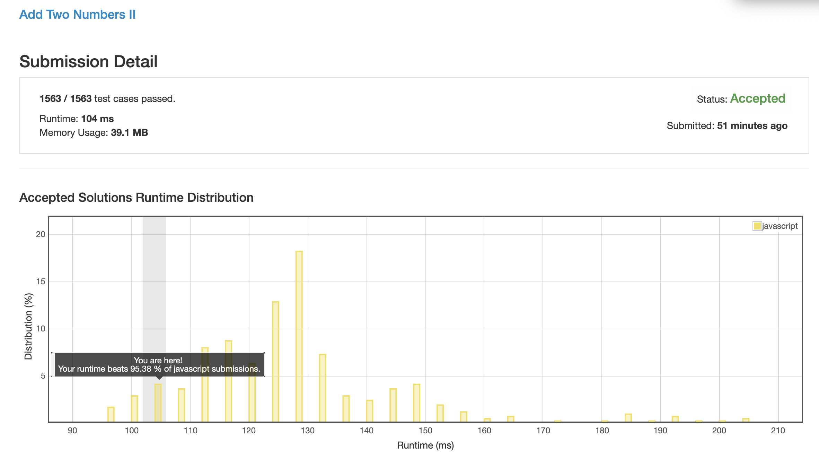Click the Accepted Solutions Runtime Distribution heading

[x=136, y=198]
